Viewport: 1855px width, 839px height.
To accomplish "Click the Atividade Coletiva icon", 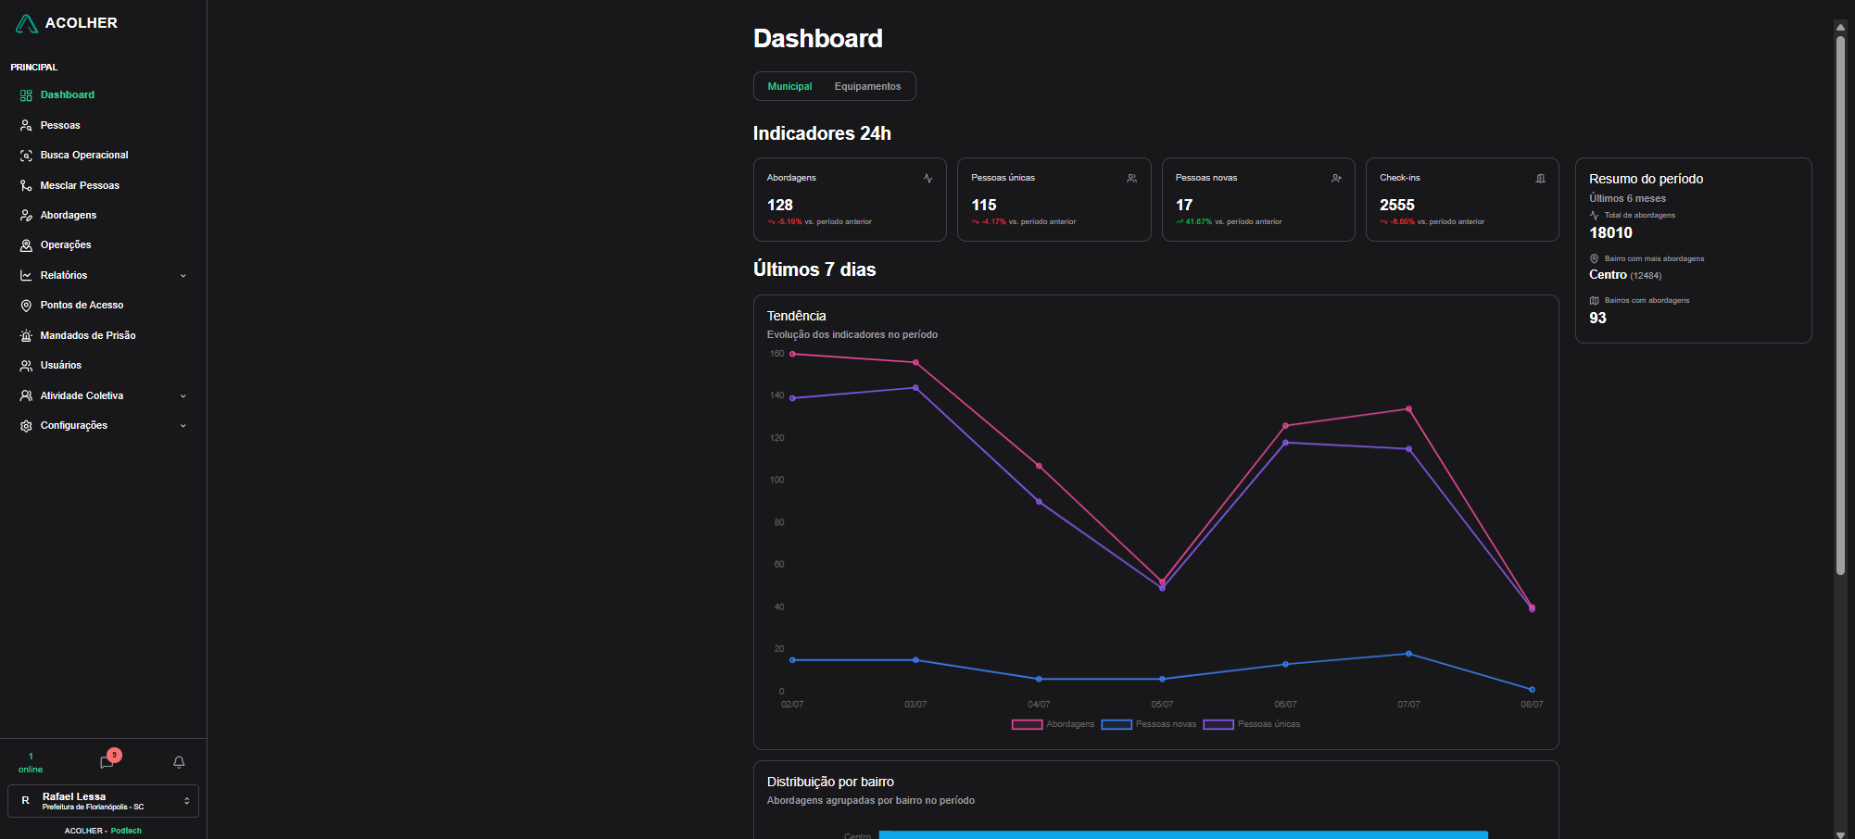I will point(26,395).
